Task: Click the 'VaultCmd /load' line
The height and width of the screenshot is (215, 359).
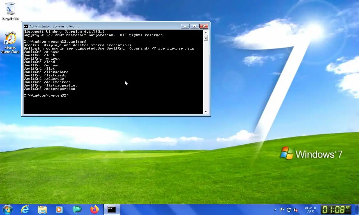Action: coord(39,62)
